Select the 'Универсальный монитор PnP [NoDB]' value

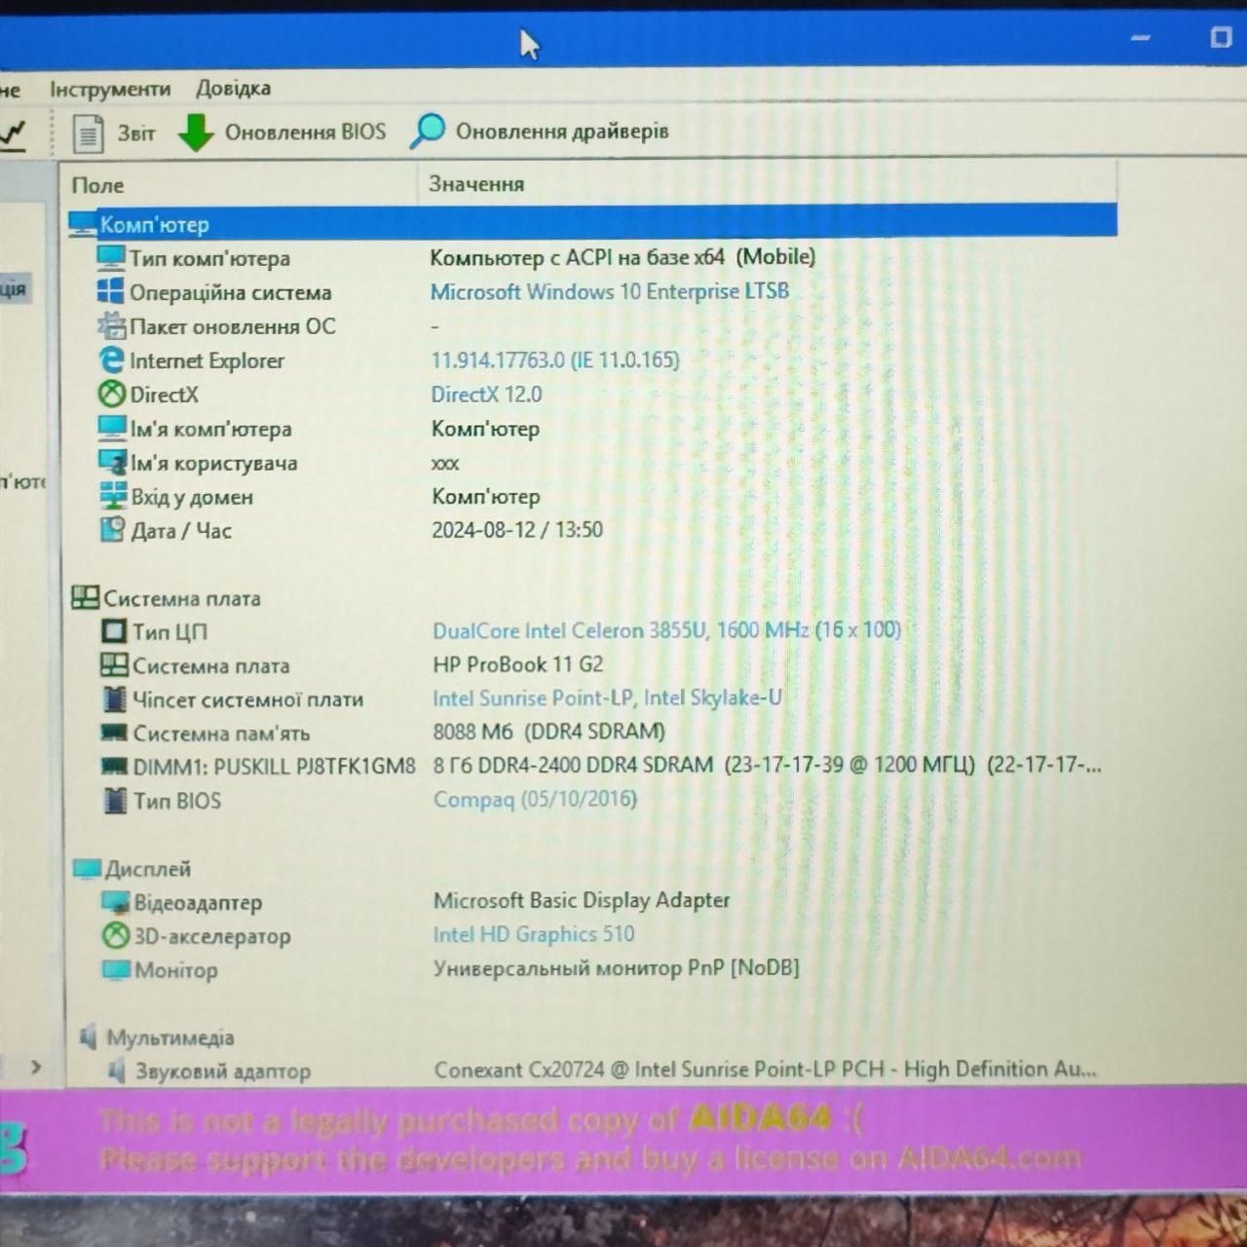pyautogui.click(x=617, y=967)
